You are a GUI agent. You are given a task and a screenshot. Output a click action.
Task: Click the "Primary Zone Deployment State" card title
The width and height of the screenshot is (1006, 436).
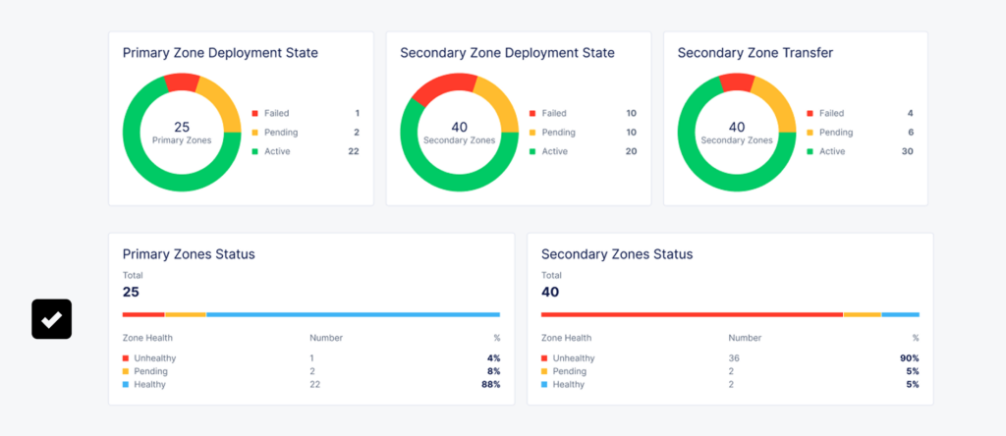[x=220, y=53]
